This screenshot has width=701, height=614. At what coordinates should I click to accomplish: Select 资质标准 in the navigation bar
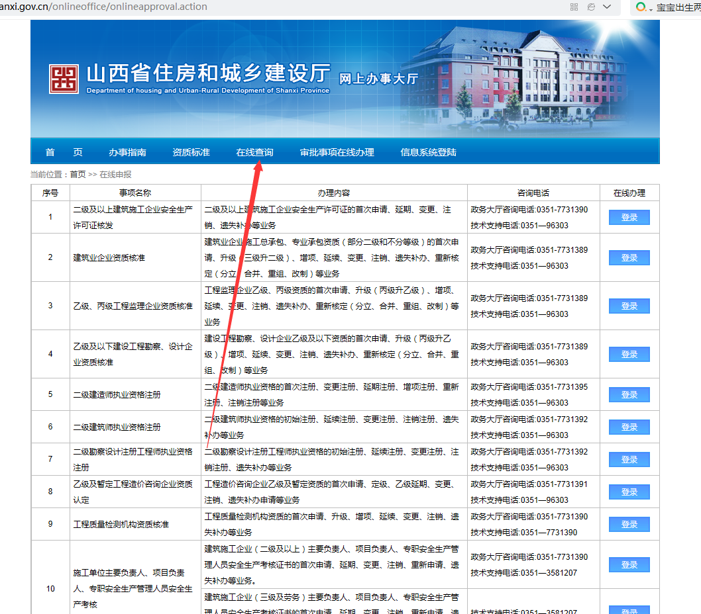191,152
